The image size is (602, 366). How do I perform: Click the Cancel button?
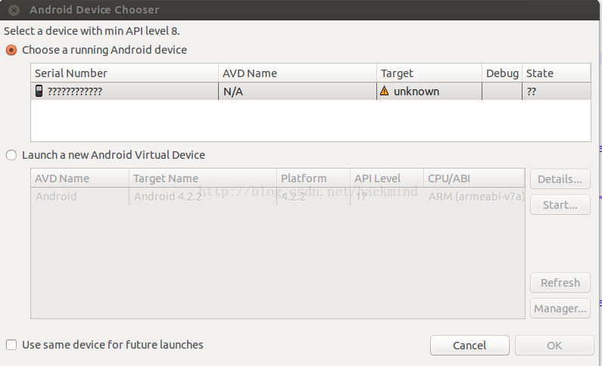tap(469, 346)
